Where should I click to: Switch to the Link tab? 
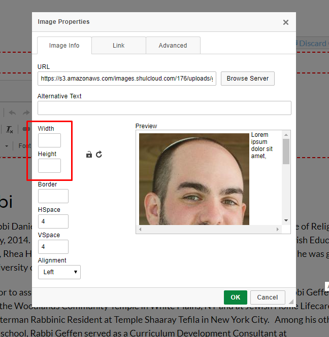(118, 46)
